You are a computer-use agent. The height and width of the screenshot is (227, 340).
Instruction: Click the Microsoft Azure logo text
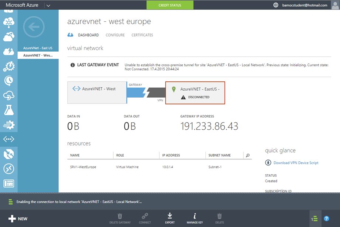click(x=22, y=5)
